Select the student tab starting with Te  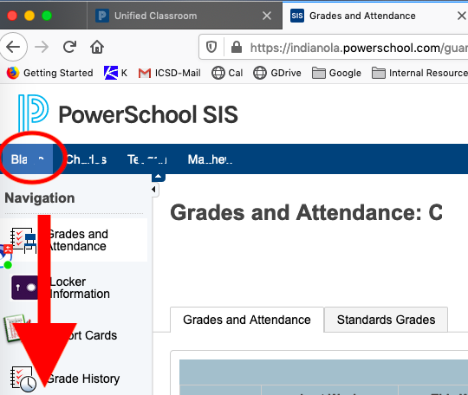146,159
